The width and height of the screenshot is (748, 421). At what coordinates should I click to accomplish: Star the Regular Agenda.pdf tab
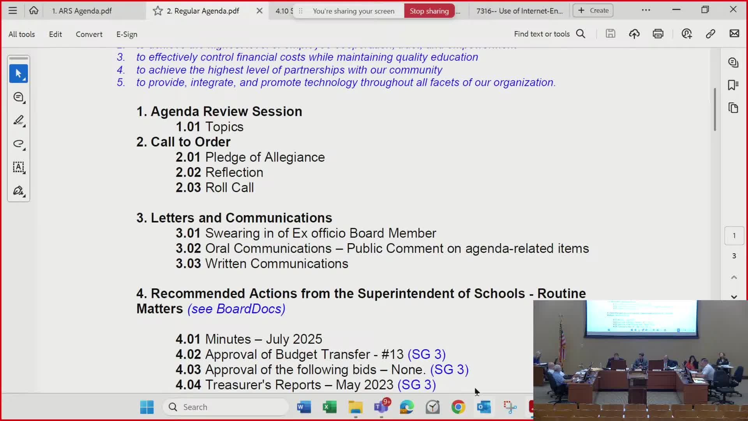[157, 11]
